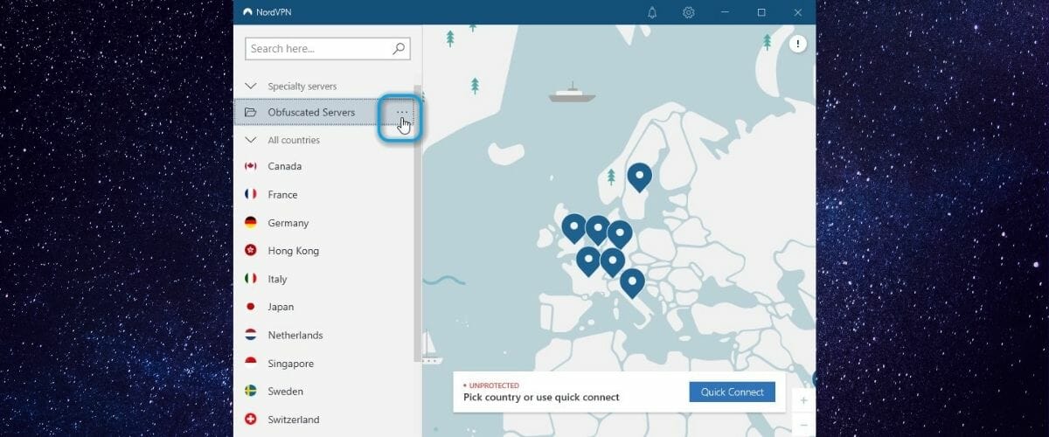Zoom in the map with plus button

point(803,400)
